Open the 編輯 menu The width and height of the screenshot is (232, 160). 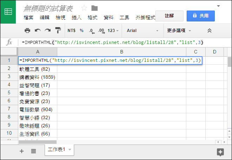(x=44, y=18)
